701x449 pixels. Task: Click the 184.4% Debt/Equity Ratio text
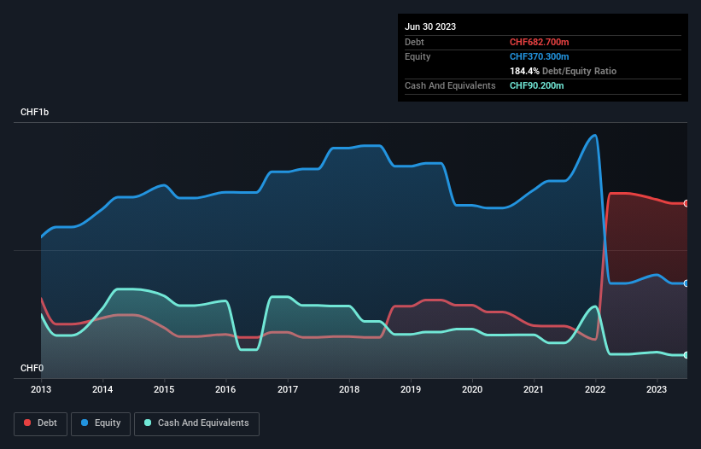563,71
